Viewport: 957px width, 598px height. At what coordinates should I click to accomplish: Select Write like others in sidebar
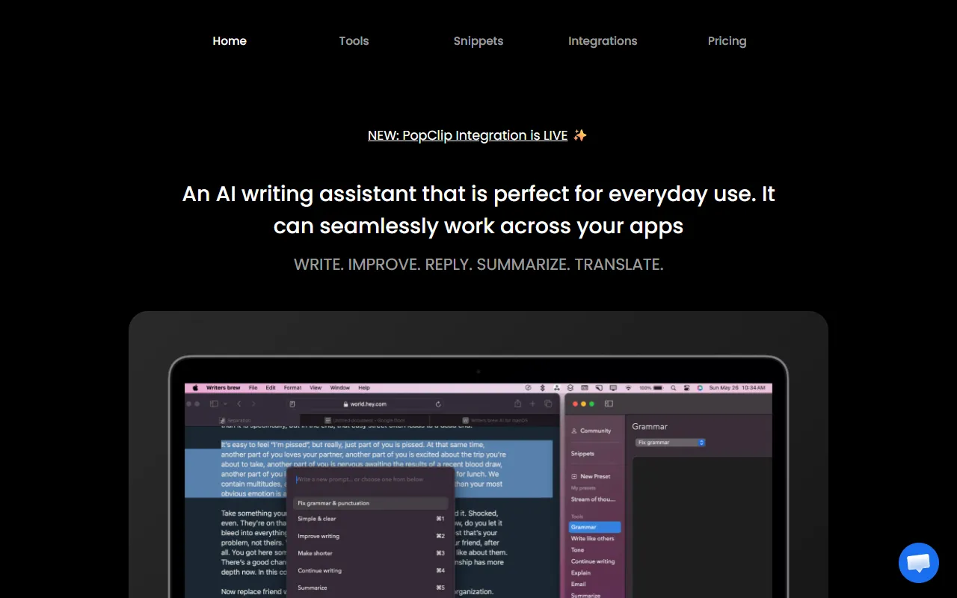(x=592, y=538)
